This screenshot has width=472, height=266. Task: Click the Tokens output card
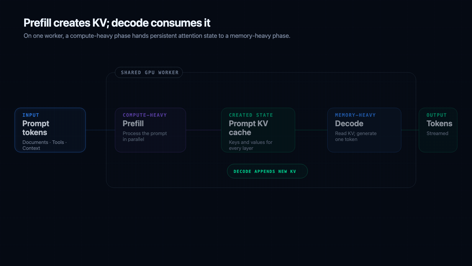pos(438,130)
